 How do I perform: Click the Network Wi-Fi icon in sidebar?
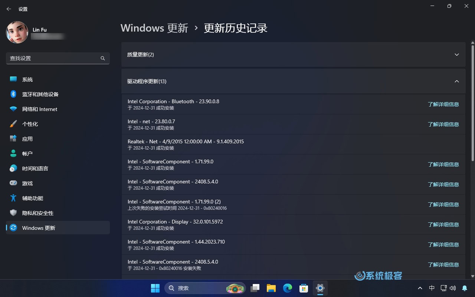(13, 109)
